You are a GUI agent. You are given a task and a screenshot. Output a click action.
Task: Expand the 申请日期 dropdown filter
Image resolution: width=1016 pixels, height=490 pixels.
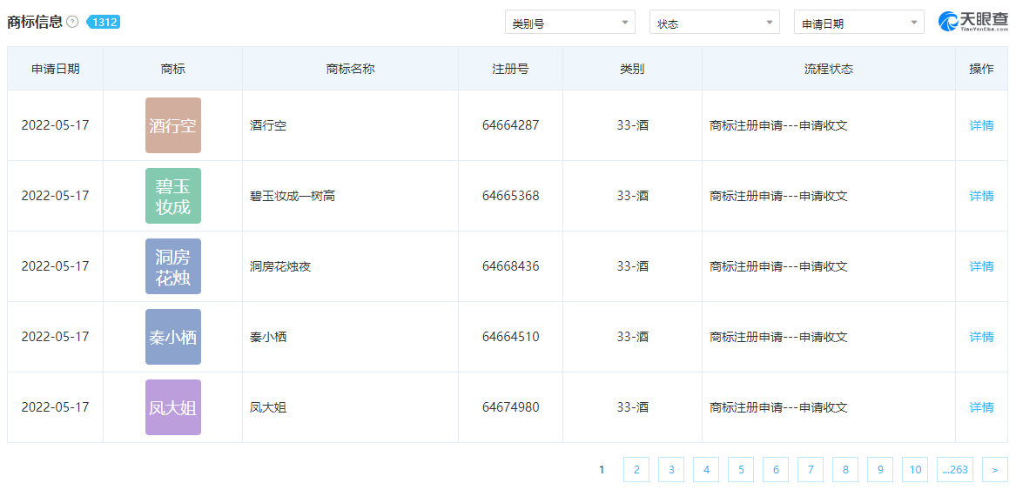click(x=858, y=23)
